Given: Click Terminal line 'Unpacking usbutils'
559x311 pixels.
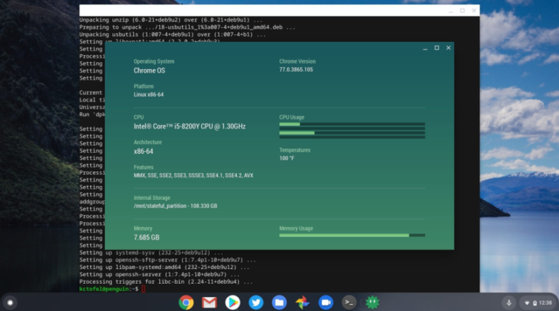Looking at the screenshot, I should click(x=173, y=35).
